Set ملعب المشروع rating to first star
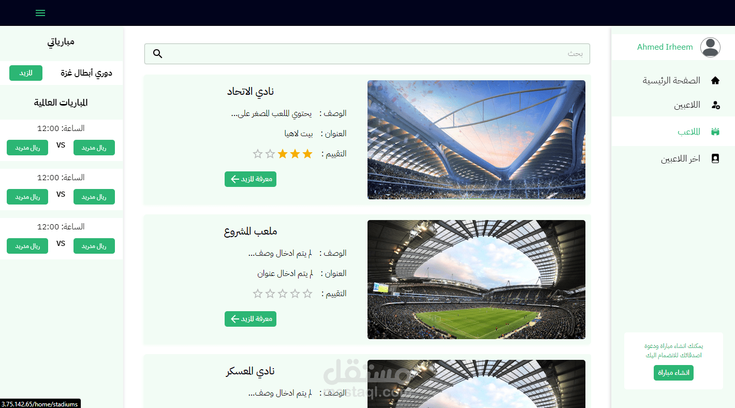735x408 pixels. point(307,294)
